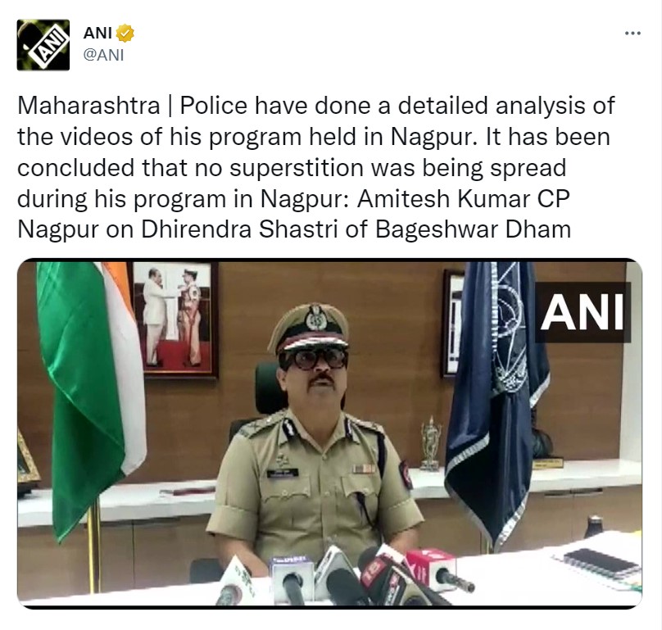The height and width of the screenshot is (630, 662).
Task: Open the ANI profile avatar
Action: click(x=43, y=45)
